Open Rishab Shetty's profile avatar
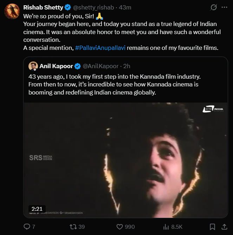This screenshot has height=235, width=233. pos(11,11)
